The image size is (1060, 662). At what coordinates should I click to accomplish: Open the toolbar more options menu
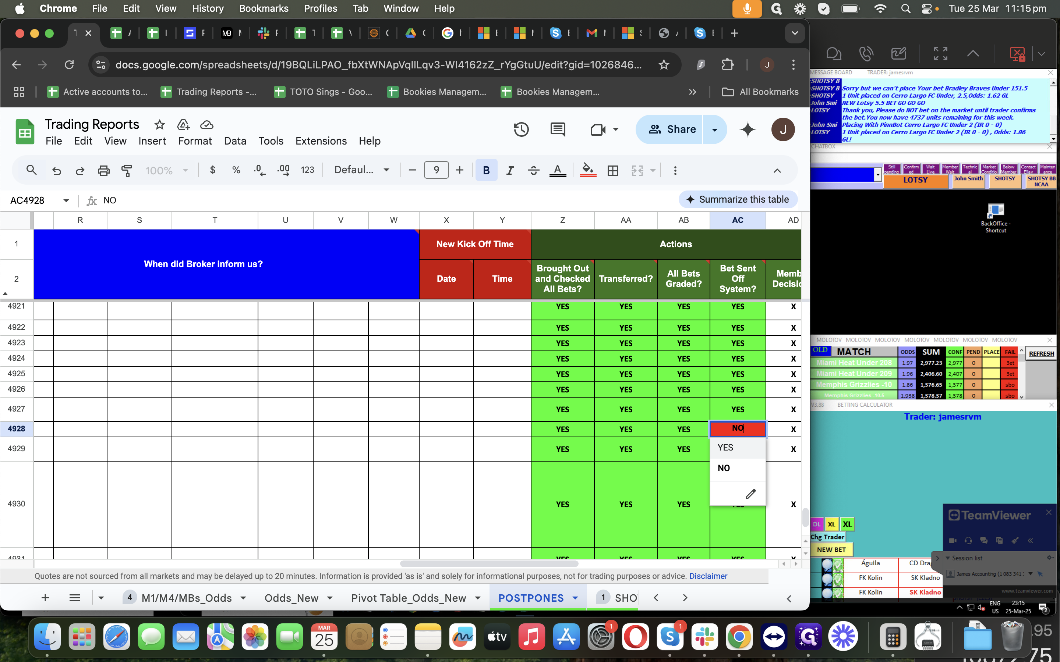(x=675, y=170)
